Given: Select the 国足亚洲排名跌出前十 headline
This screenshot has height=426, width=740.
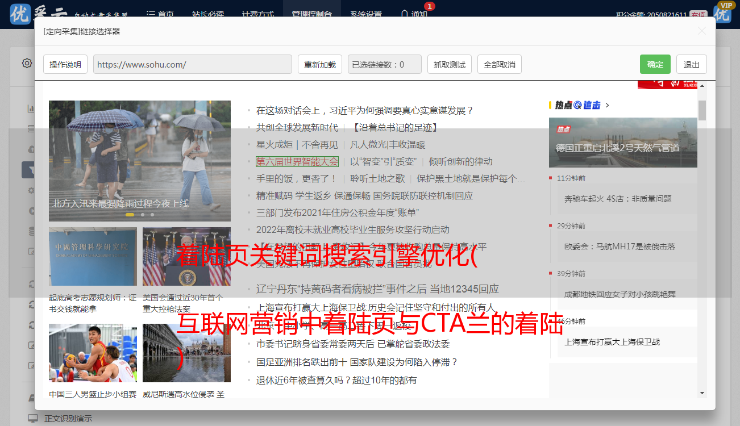Looking at the screenshot, I should pos(357,362).
